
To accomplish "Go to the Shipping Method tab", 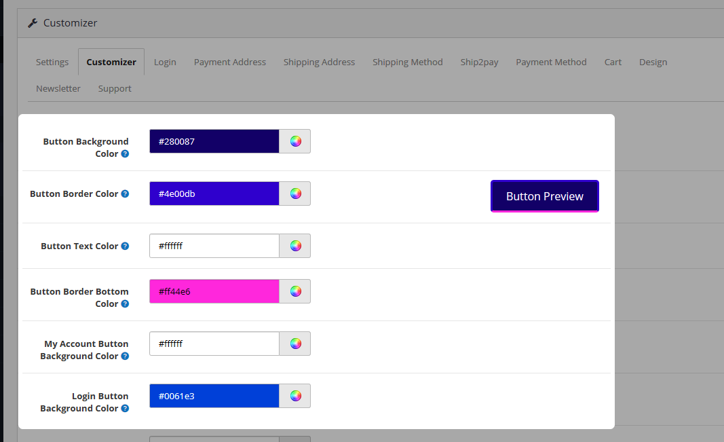I will click(x=407, y=62).
